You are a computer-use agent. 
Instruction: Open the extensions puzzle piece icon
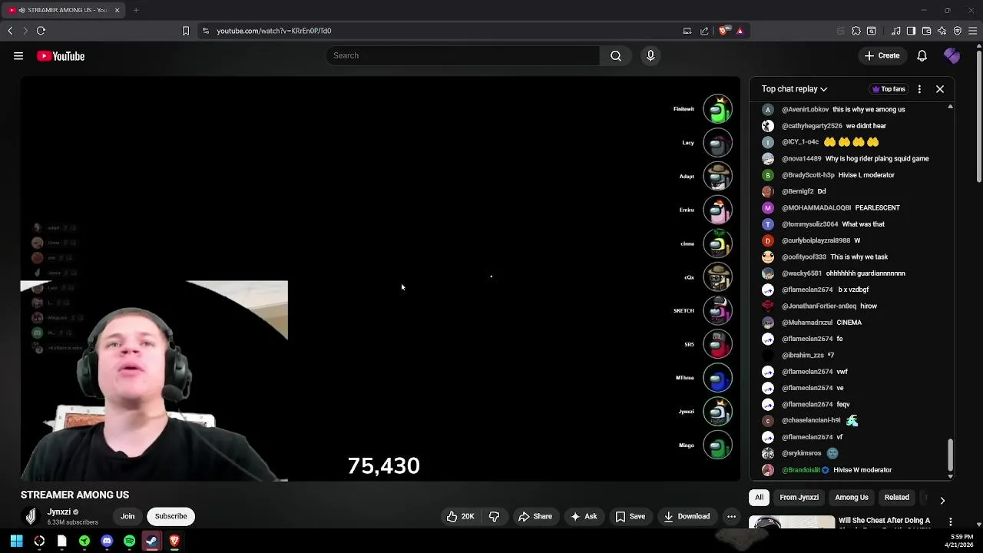pyautogui.click(x=856, y=31)
